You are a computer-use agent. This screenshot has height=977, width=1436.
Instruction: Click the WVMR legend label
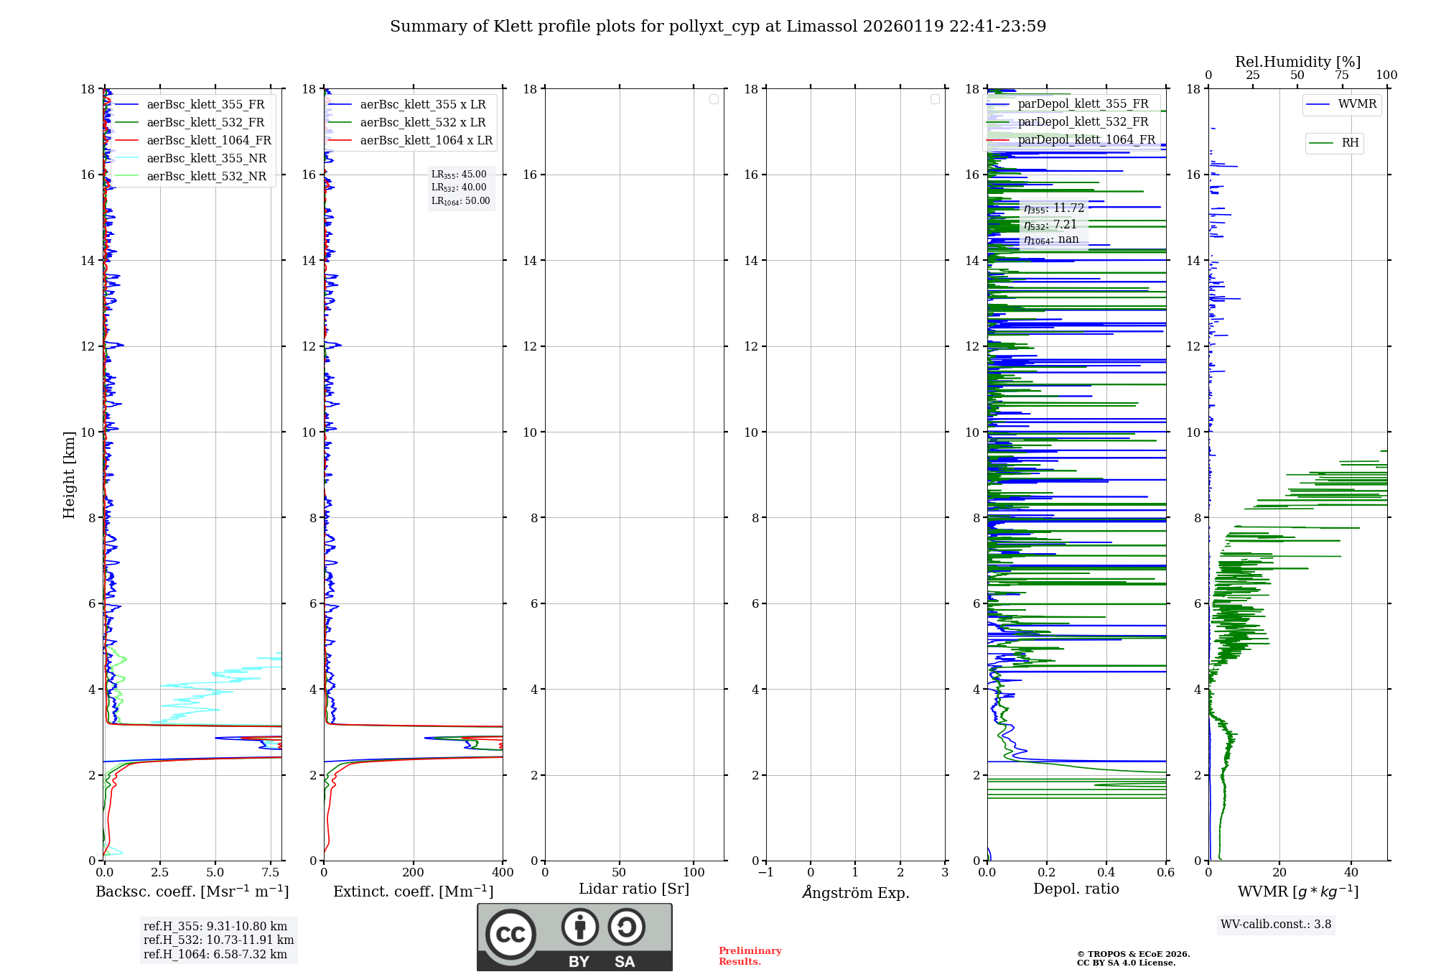pos(1356,104)
